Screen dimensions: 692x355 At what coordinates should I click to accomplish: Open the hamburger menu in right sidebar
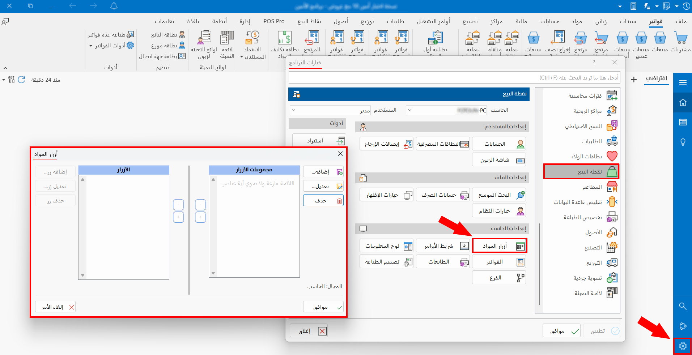pyautogui.click(x=683, y=83)
